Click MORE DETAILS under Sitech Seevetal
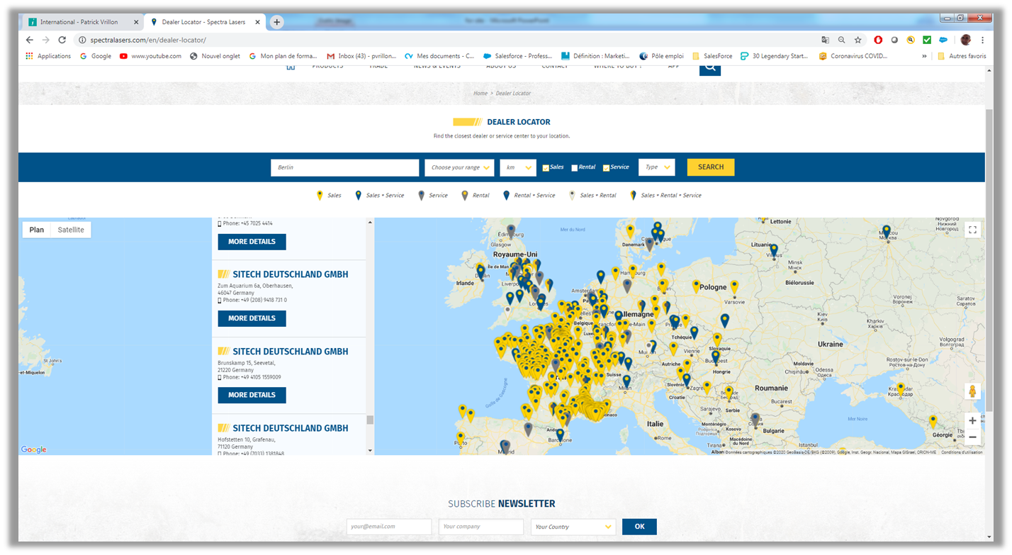 [252, 395]
